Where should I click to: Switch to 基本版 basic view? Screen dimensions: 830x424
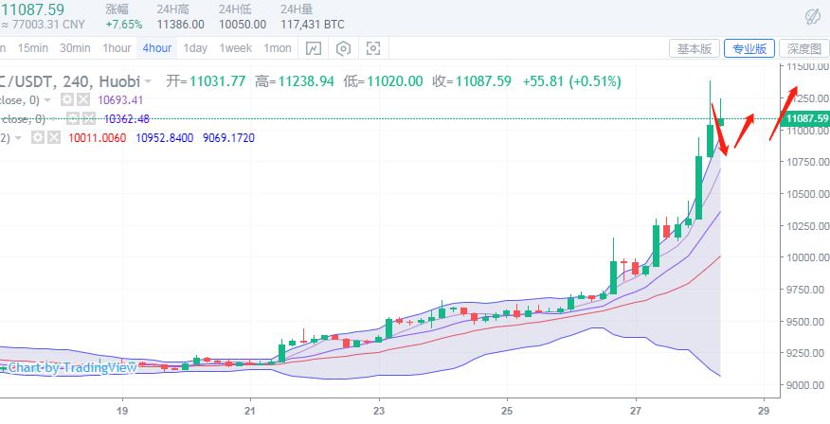[x=694, y=48]
